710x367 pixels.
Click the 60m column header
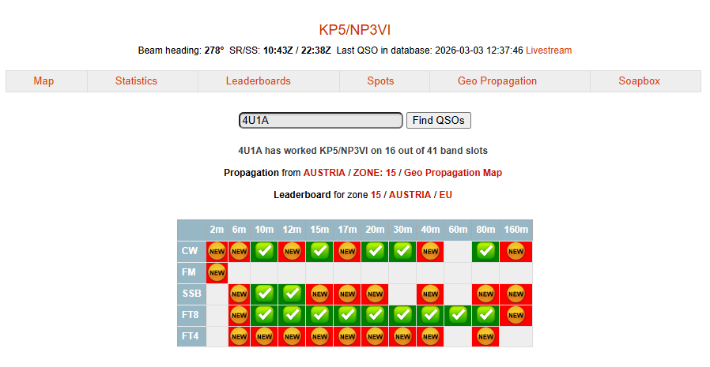pos(458,230)
